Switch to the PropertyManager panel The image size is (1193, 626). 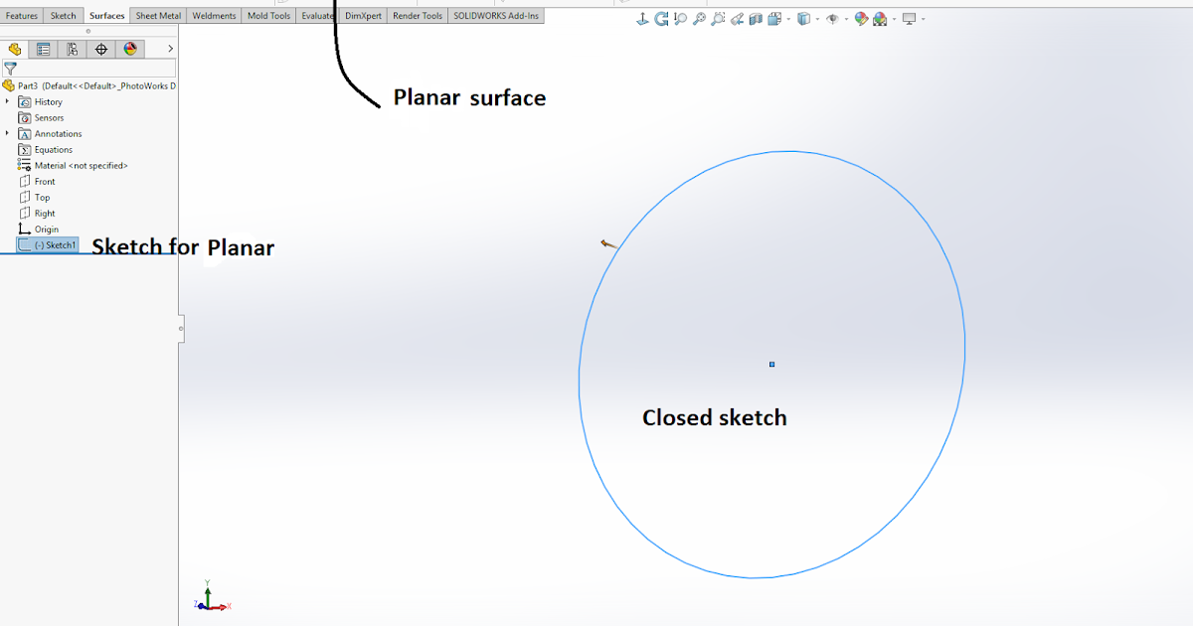(43, 48)
